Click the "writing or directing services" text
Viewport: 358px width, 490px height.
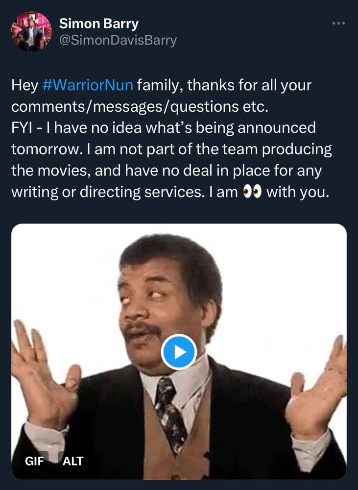click(103, 192)
